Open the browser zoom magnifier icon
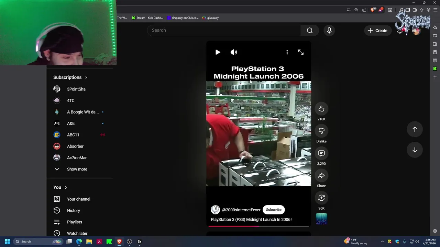The height and width of the screenshot is (247, 440). tap(356, 10)
